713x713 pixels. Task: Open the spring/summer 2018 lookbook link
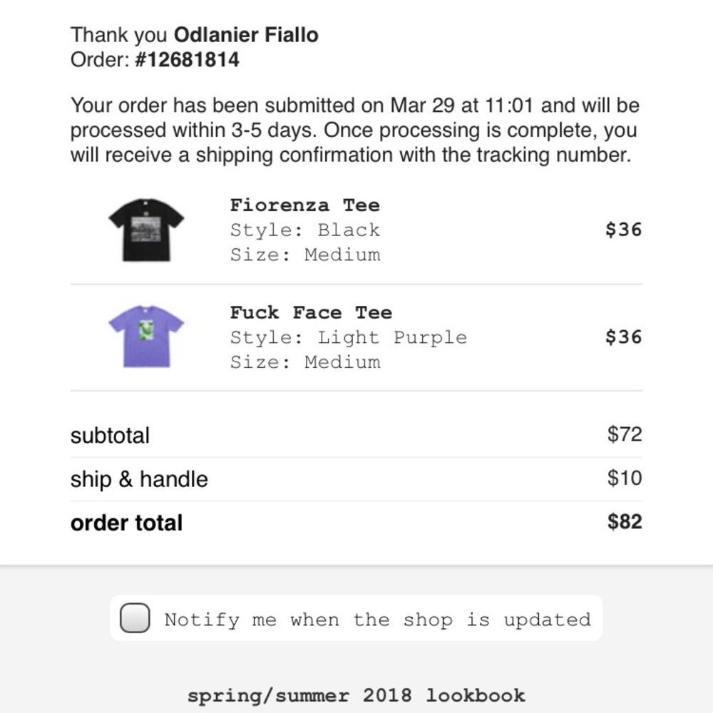[x=356, y=694]
